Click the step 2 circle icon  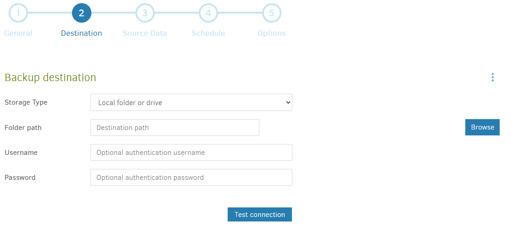(x=81, y=13)
